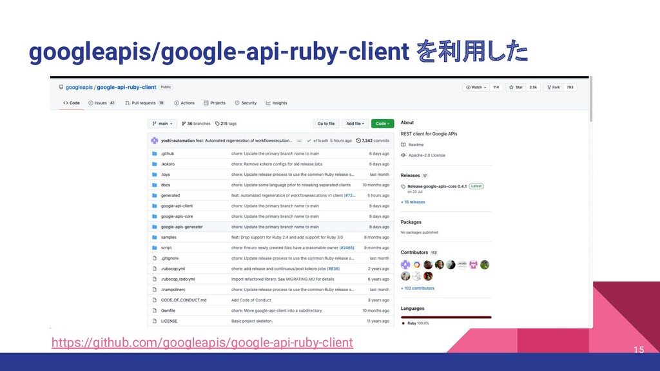Open the generated folder name

[170, 196]
